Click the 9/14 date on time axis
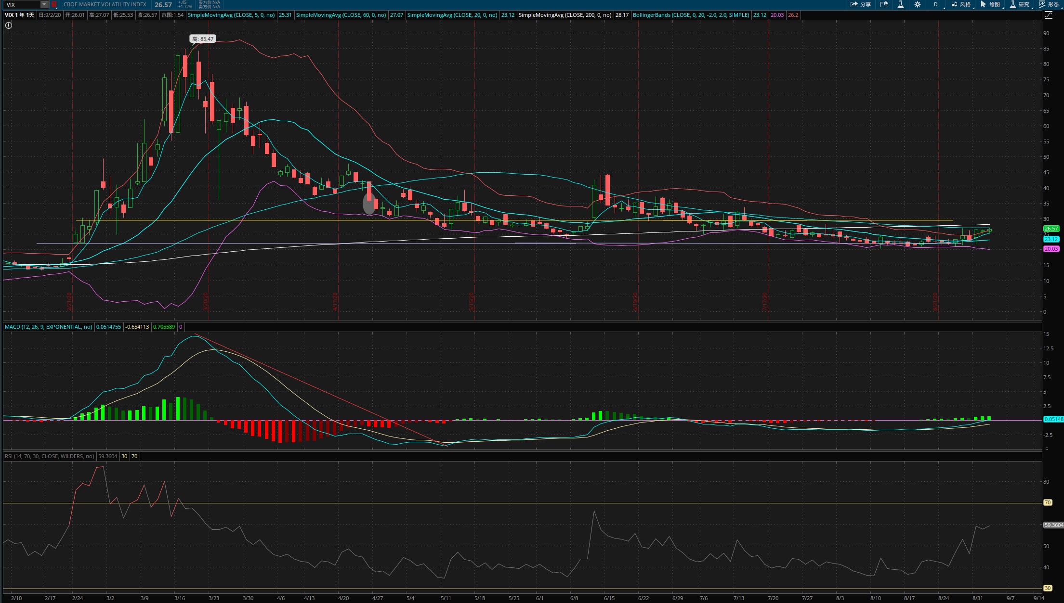The height and width of the screenshot is (603, 1064). (1039, 598)
